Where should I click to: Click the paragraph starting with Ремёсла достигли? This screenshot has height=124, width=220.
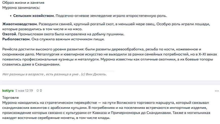click(109, 57)
